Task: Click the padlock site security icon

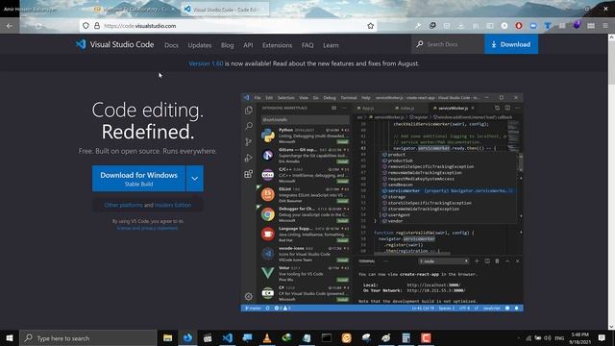Action: click(97, 26)
